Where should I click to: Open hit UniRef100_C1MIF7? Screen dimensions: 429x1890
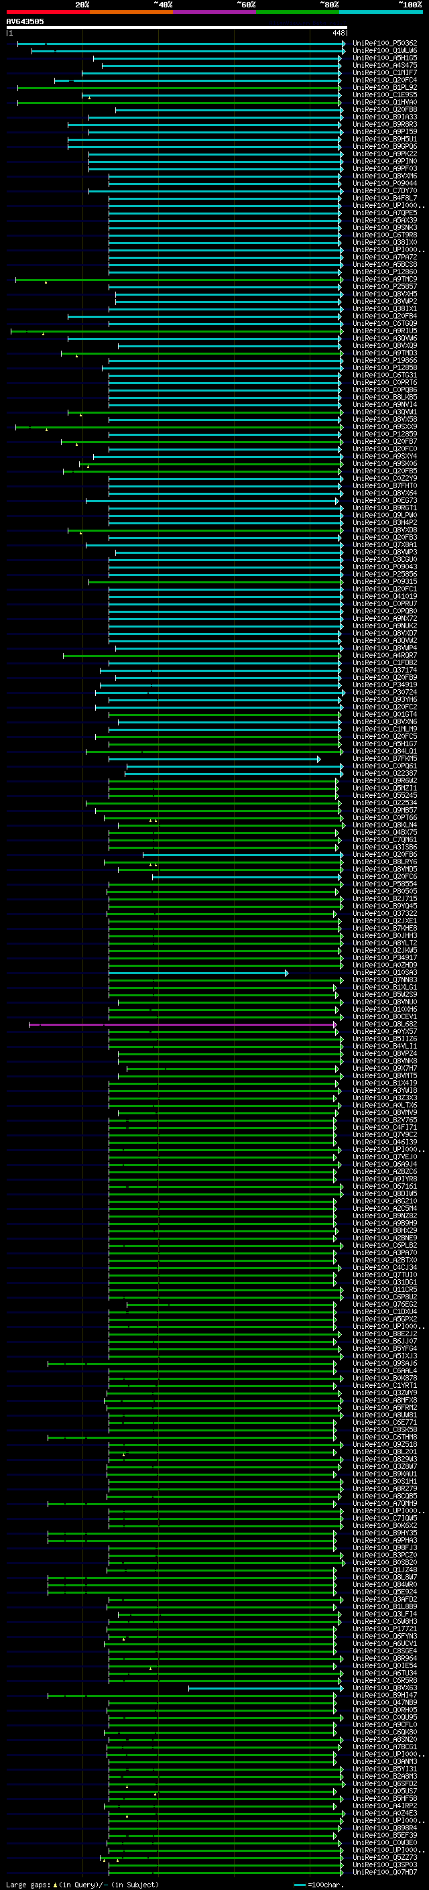coord(384,72)
